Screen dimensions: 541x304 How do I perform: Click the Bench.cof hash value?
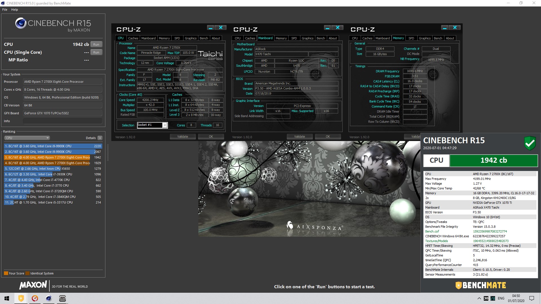[490, 231]
